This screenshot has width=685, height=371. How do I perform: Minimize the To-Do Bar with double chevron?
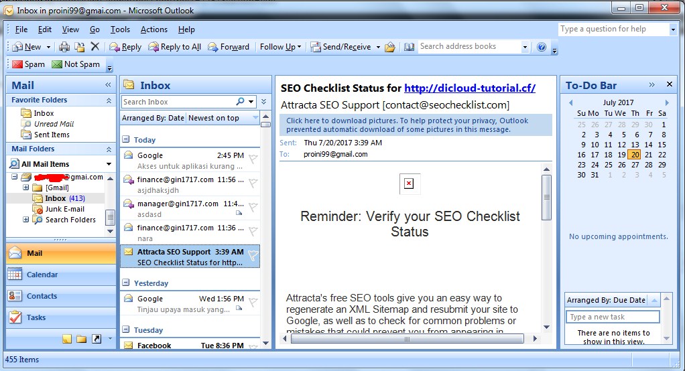coord(651,84)
